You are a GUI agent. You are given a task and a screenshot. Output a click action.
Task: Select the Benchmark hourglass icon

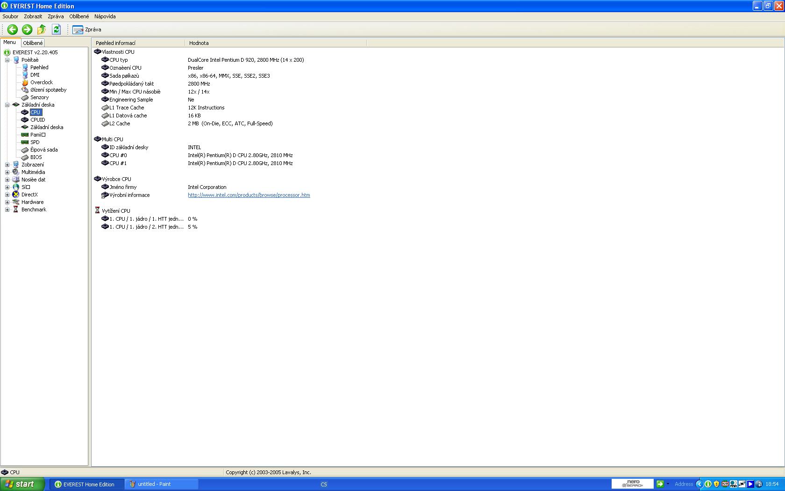tap(16, 209)
